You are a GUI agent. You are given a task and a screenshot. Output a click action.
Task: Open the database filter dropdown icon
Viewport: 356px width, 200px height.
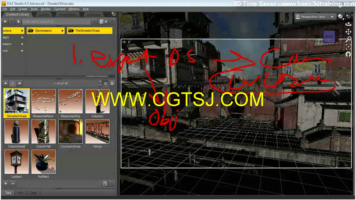click(103, 21)
